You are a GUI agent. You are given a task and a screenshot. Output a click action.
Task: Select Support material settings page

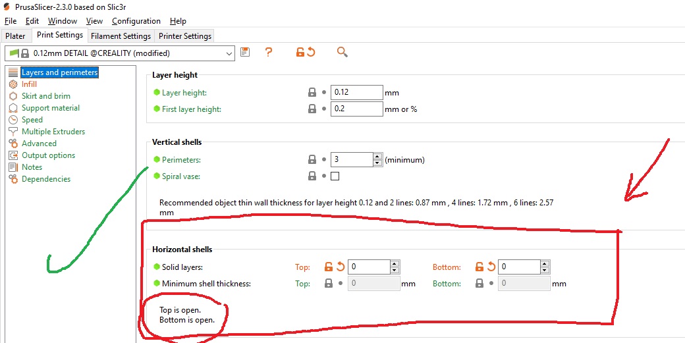pos(51,108)
